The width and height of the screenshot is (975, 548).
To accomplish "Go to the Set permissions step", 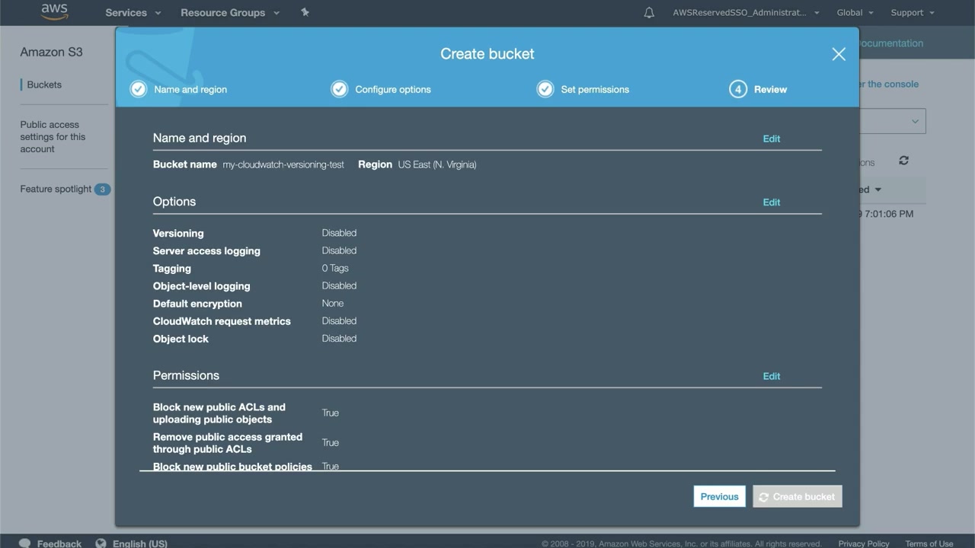I will (595, 89).
